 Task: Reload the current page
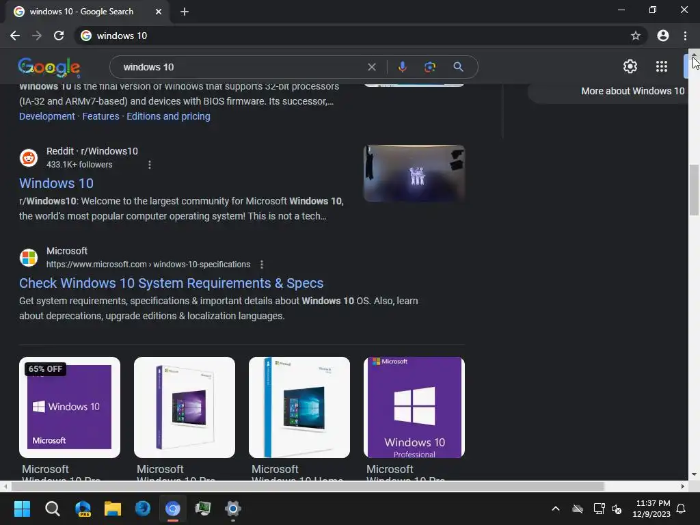point(59,36)
